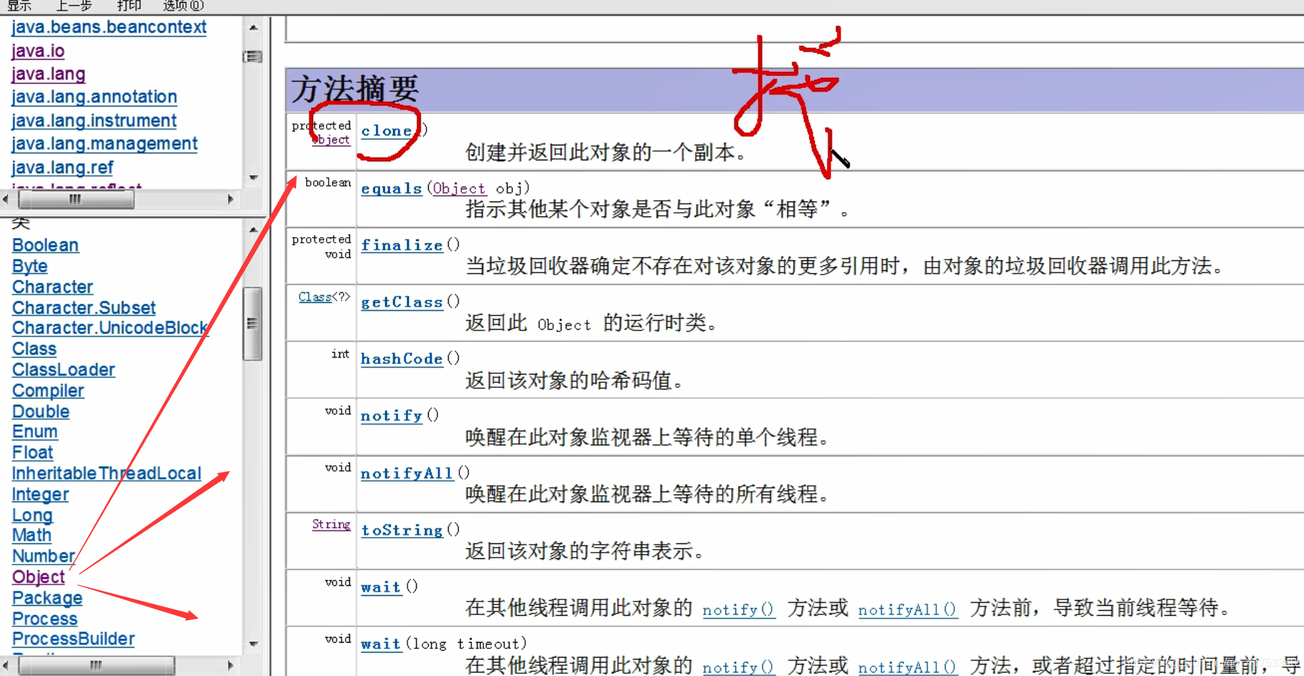Click the package list scroll-down arrow
This screenshot has width=1304, height=676.
pyautogui.click(x=253, y=177)
